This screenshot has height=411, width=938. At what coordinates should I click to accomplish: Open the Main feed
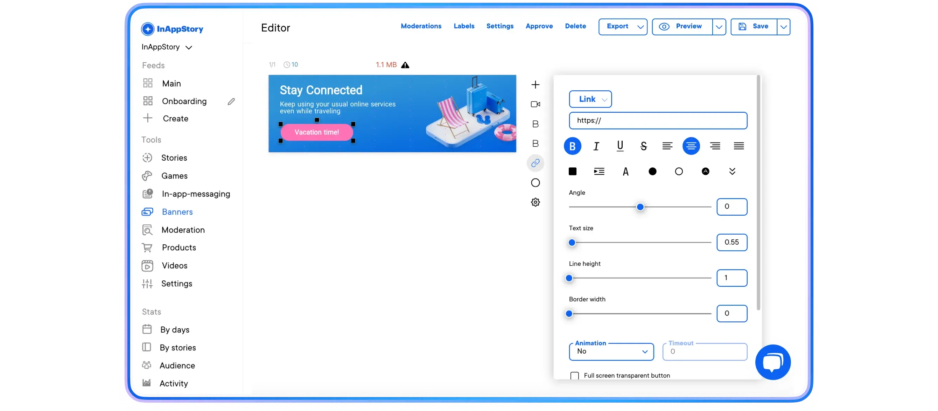click(171, 83)
